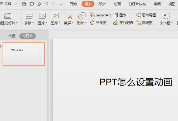Switch to the 开始 tab
Screen dimensions: 178x121
coord(73,4)
